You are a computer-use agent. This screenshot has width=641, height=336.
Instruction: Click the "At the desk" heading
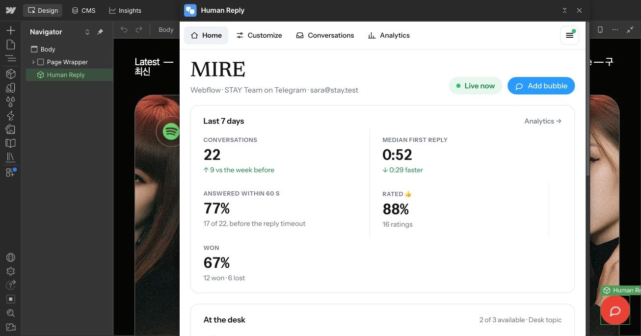pos(224,320)
